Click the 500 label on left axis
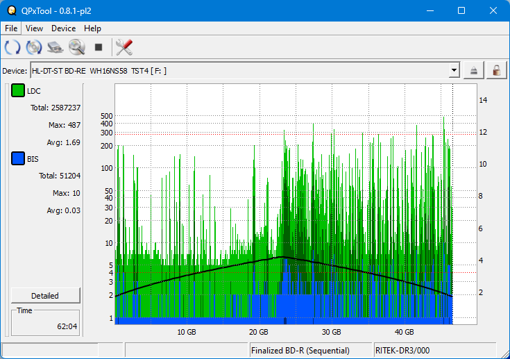510x359 pixels. click(x=107, y=116)
